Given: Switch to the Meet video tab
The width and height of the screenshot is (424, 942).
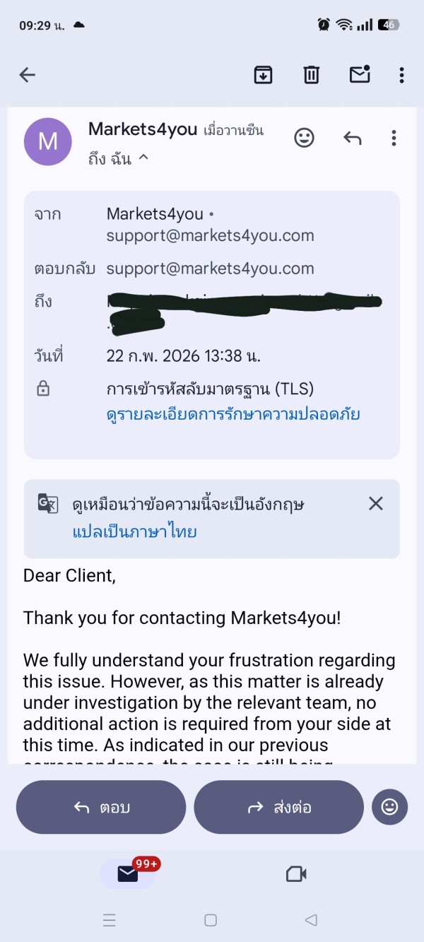Looking at the screenshot, I should pos(296,874).
